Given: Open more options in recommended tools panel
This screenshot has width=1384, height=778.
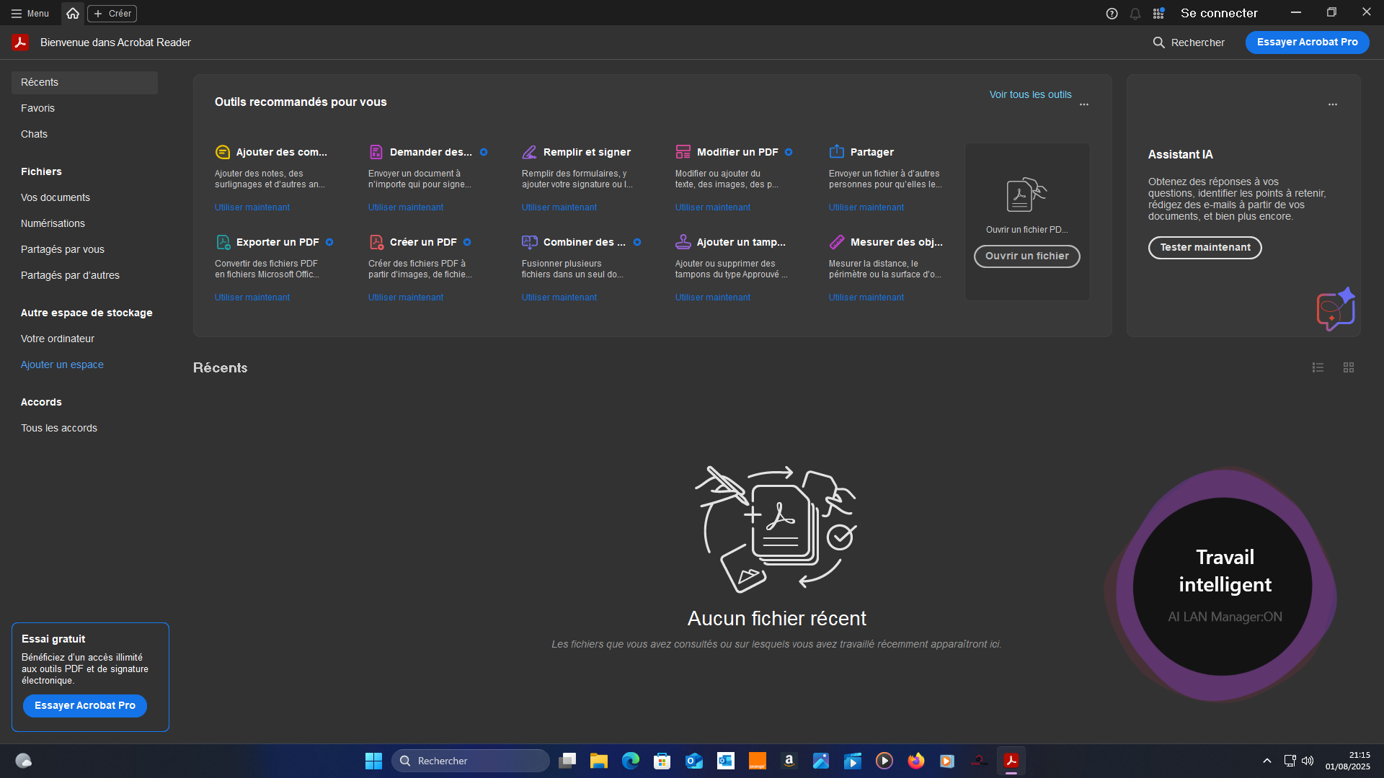Looking at the screenshot, I should (x=1084, y=104).
